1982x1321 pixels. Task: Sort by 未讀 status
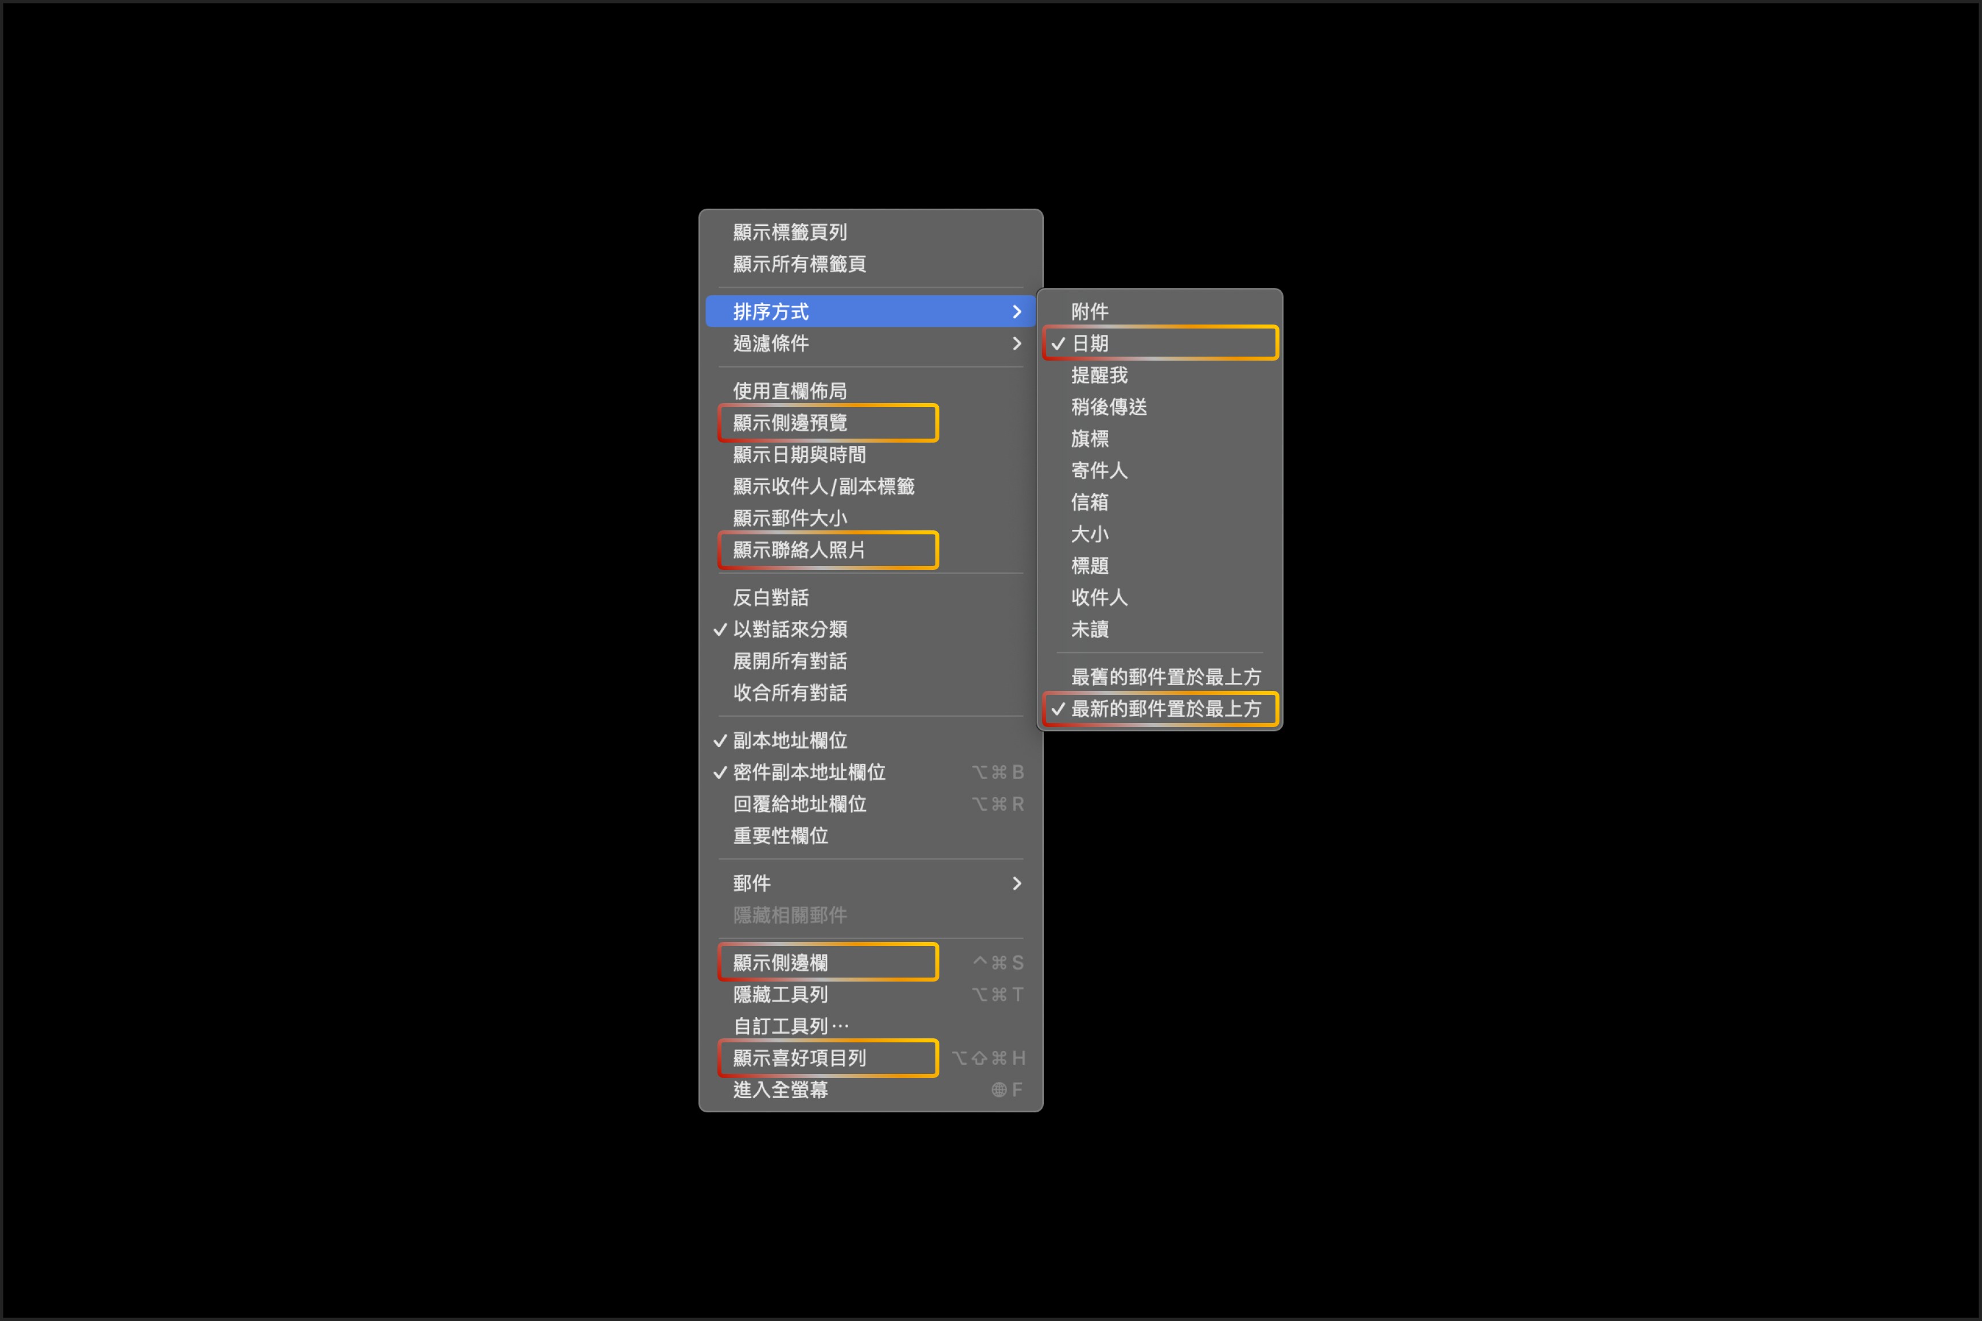tap(1090, 630)
